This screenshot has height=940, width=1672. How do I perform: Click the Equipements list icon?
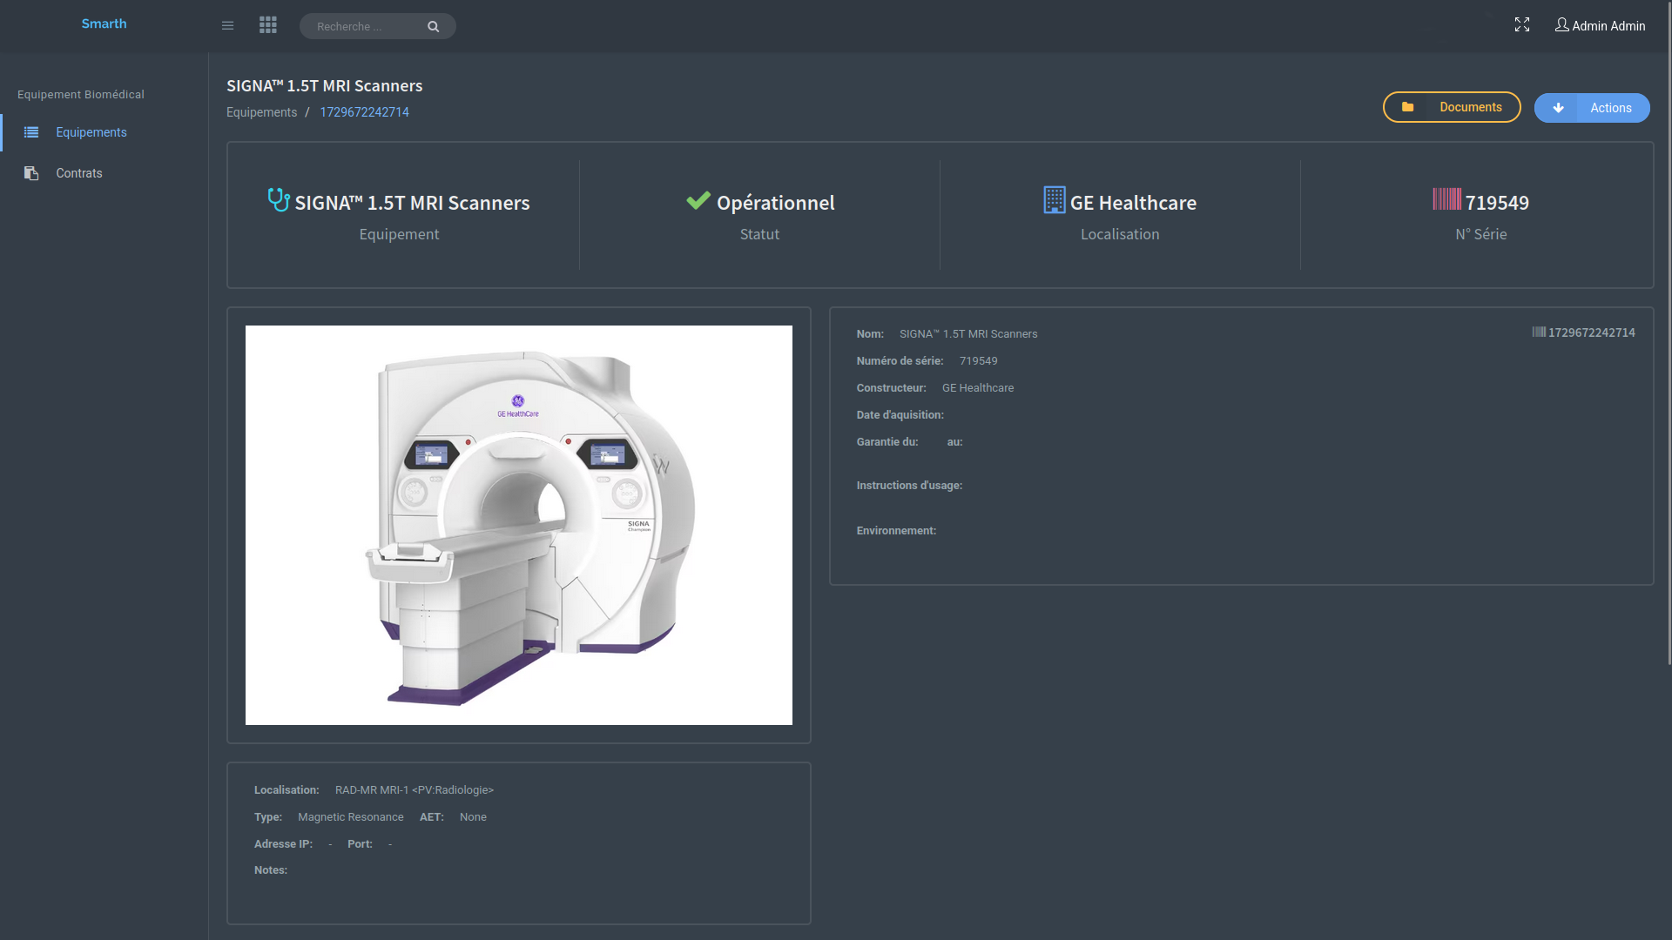(31, 132)
